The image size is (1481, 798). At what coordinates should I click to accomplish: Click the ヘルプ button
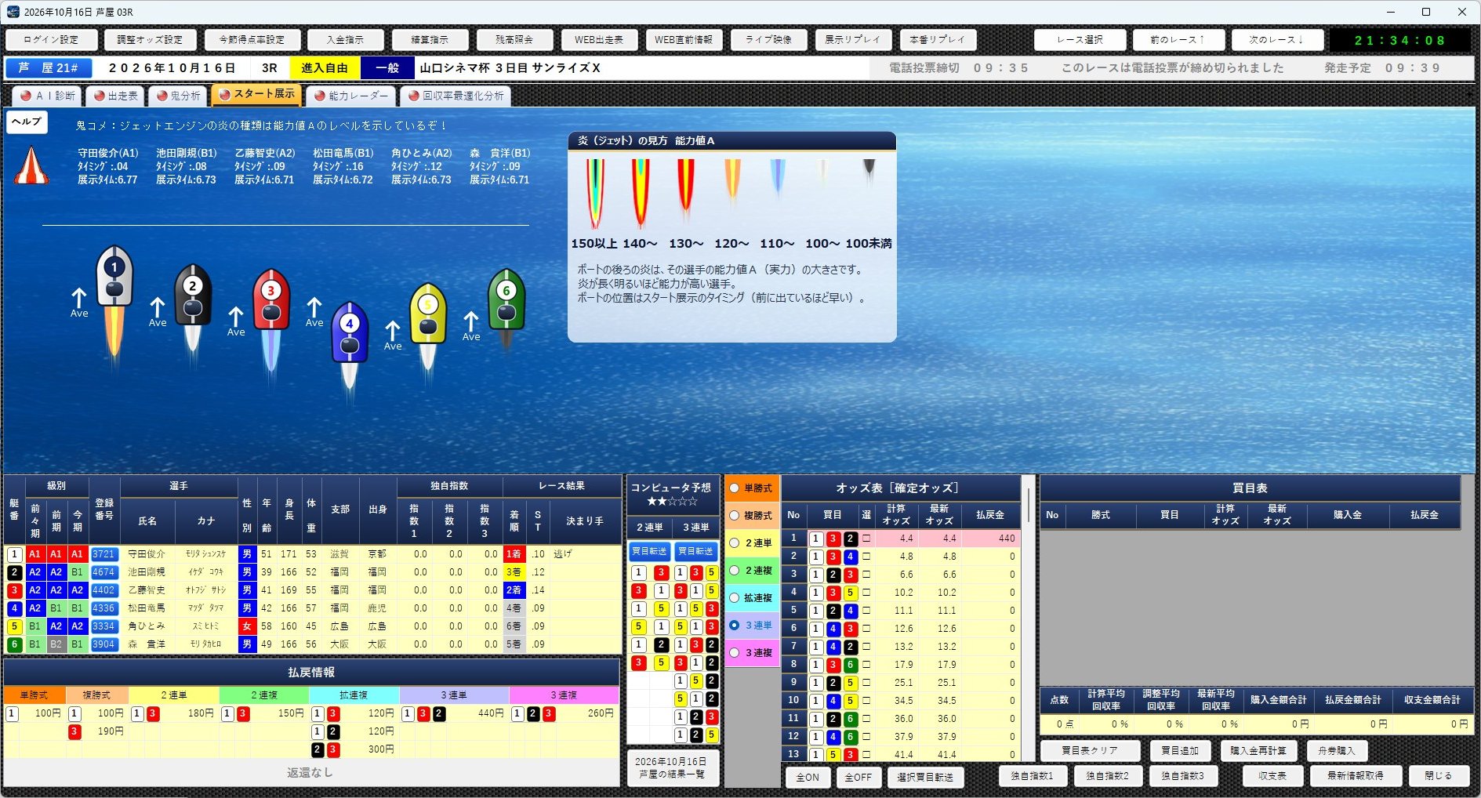27,122
